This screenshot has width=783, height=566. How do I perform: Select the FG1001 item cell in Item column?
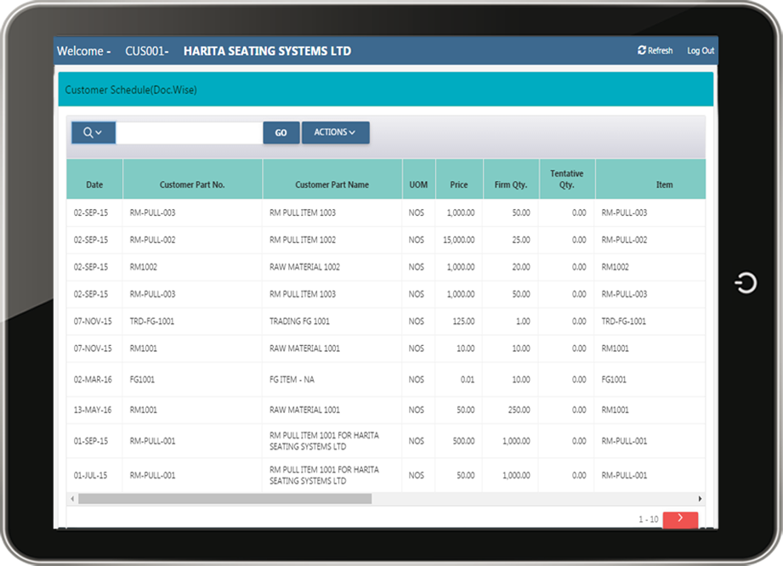(x=614, y=379)
